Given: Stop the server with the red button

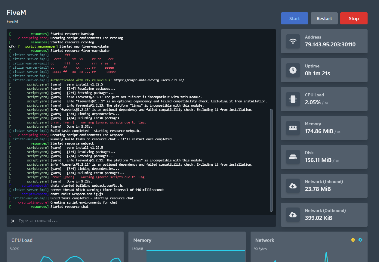Looking at the screenshot, I should coord(354,18).
